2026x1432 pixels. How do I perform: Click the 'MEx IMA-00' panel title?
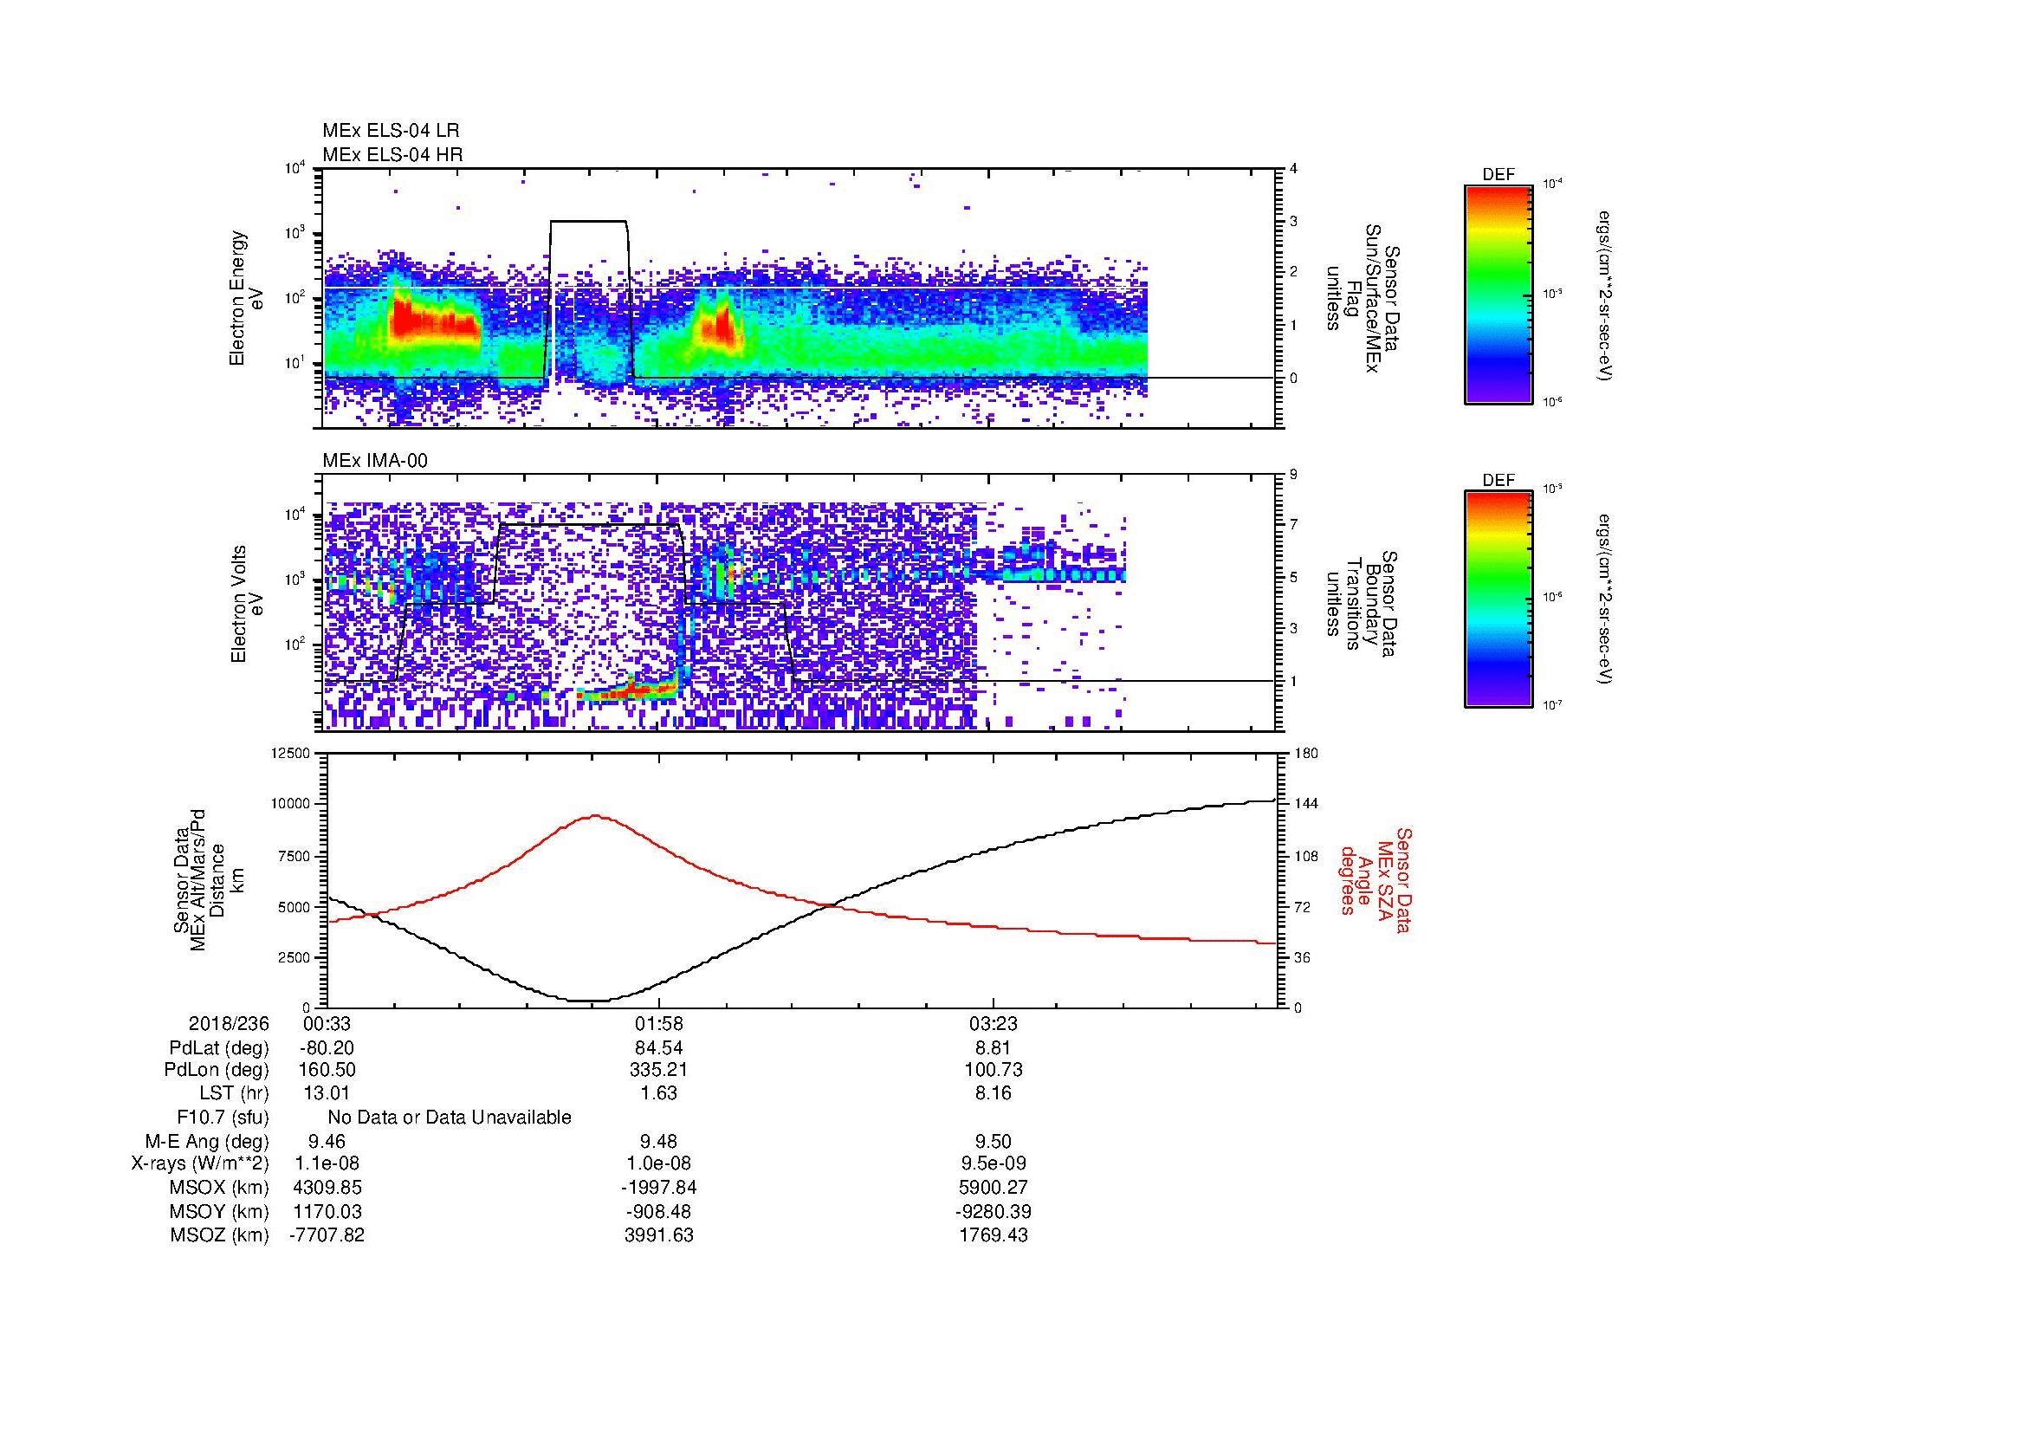coord(375,461)
